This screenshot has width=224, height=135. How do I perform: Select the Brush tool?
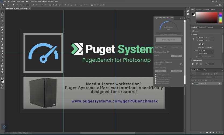click(x=2, y=36)
